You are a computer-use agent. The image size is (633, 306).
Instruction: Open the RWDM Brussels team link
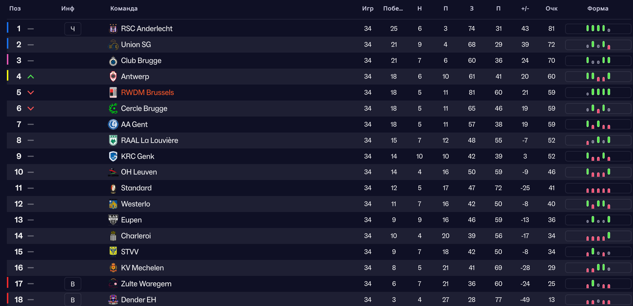pos(147,92)
